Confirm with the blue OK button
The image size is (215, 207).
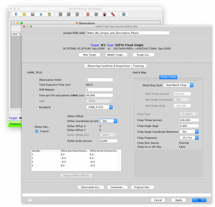point(199,200)
